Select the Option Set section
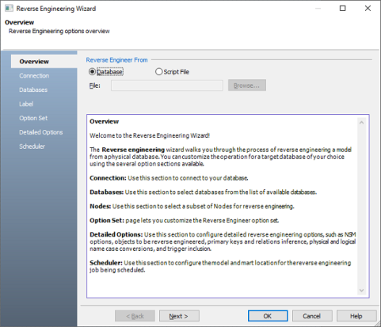This screenshot has height=327, width=381. 33,118
